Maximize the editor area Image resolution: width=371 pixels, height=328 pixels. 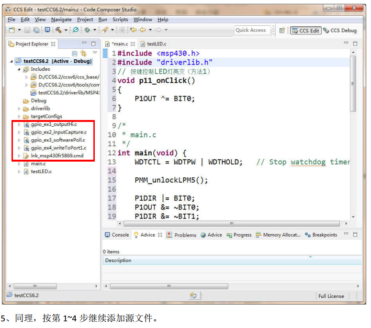(355, 44)
